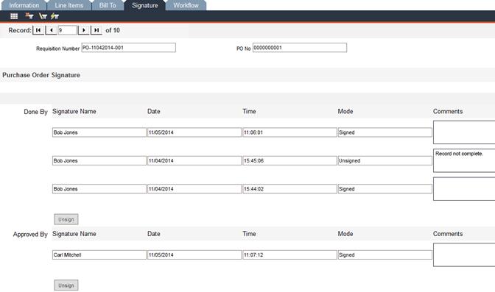Click the empty comments box for the 11:06:01 row

pos(464,132)
